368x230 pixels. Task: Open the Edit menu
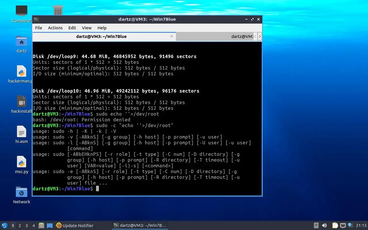click(x=72, y=28)
